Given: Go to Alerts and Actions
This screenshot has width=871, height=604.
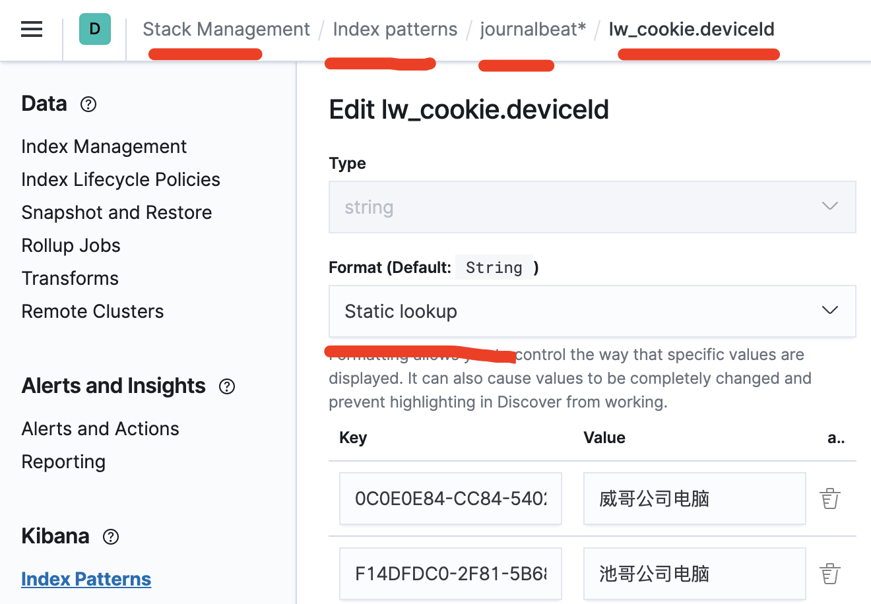Looking at the screenshot, I should 100,429.
